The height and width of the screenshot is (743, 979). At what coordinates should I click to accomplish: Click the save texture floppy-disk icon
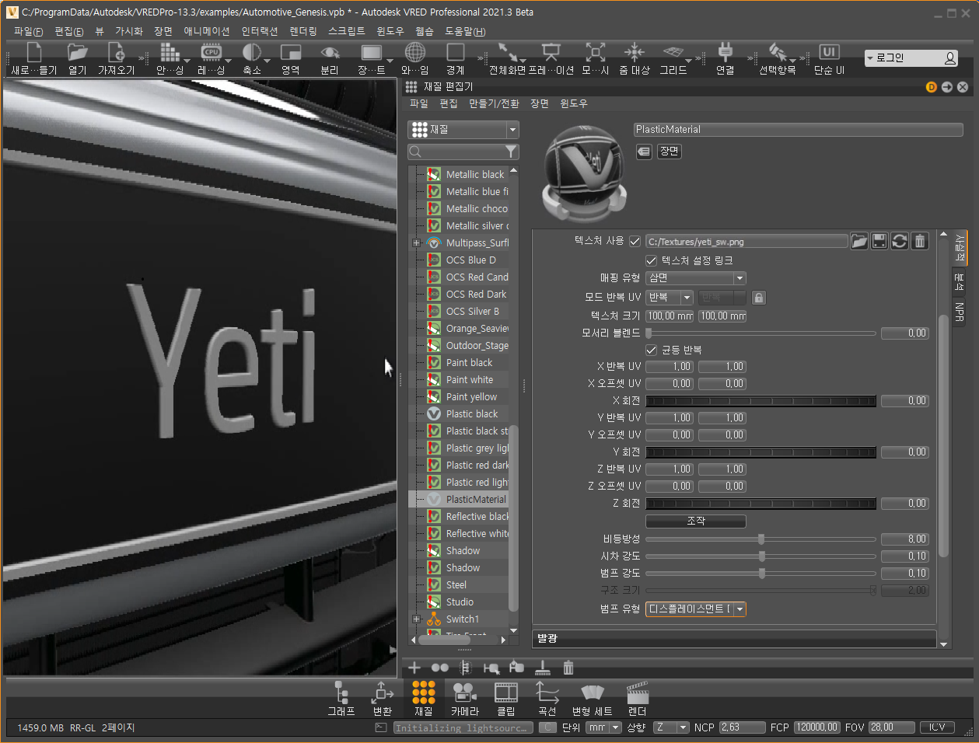click(879, 241)
